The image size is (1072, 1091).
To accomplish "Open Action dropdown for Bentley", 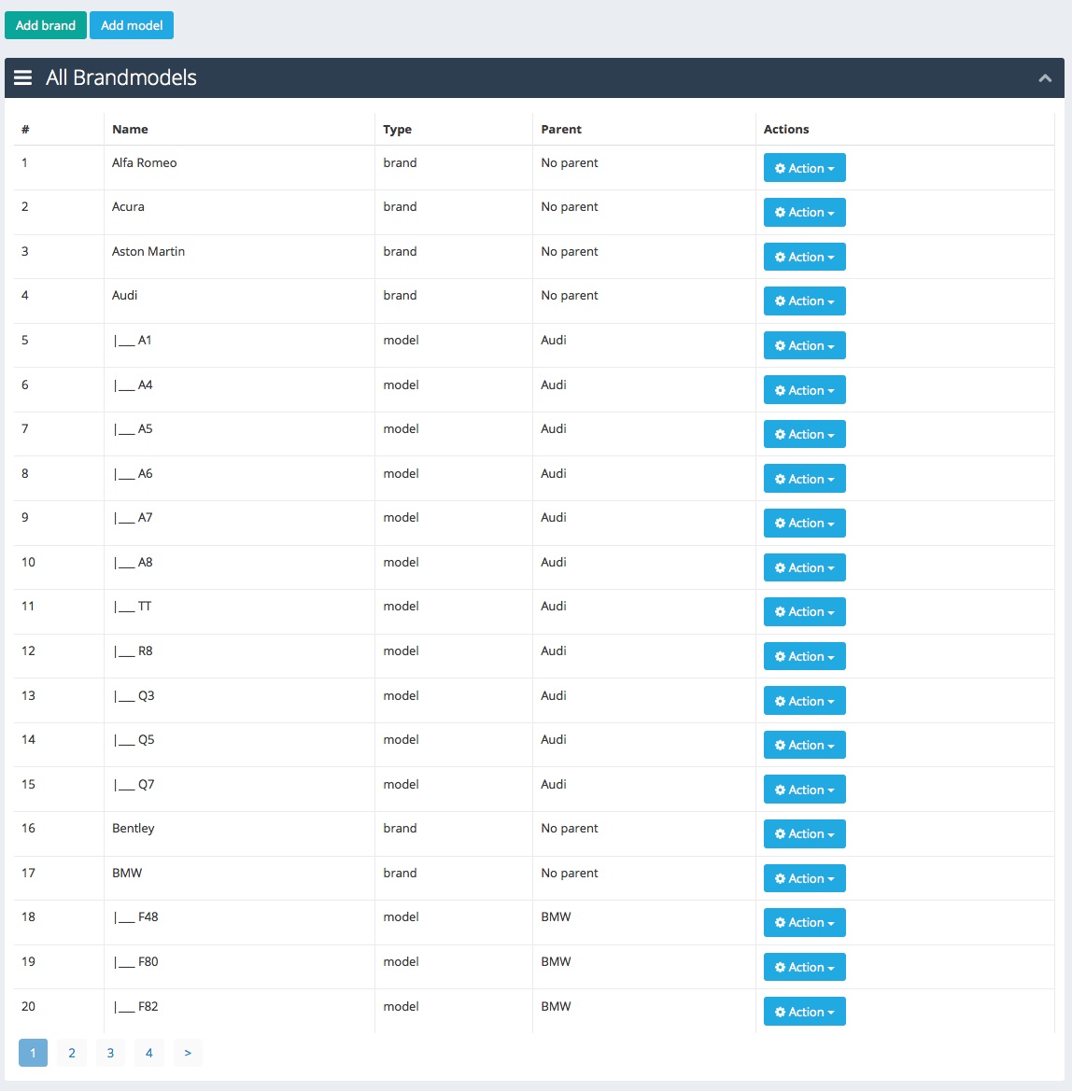I will 805,833.
